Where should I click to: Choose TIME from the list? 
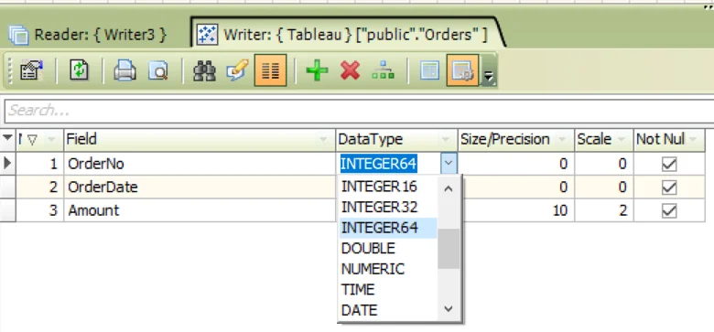point(387,289)
